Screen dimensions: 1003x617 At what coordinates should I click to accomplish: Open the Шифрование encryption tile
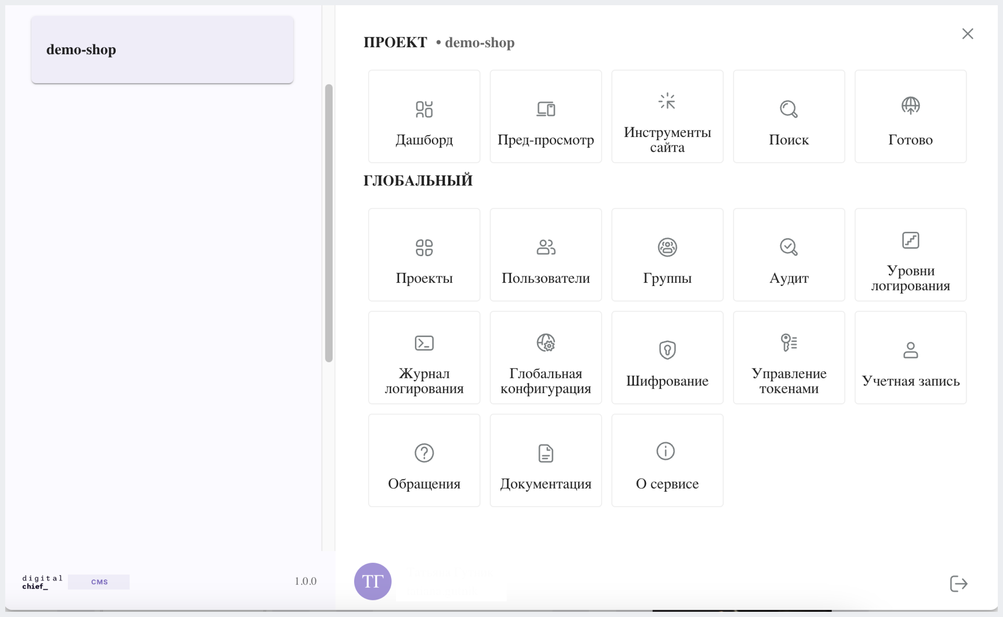[667, 357]
